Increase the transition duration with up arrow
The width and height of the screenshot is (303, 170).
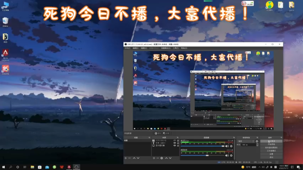[x=257, y=144]
